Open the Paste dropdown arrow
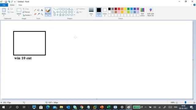The image size is (196, 110). (x=4, y=16)
